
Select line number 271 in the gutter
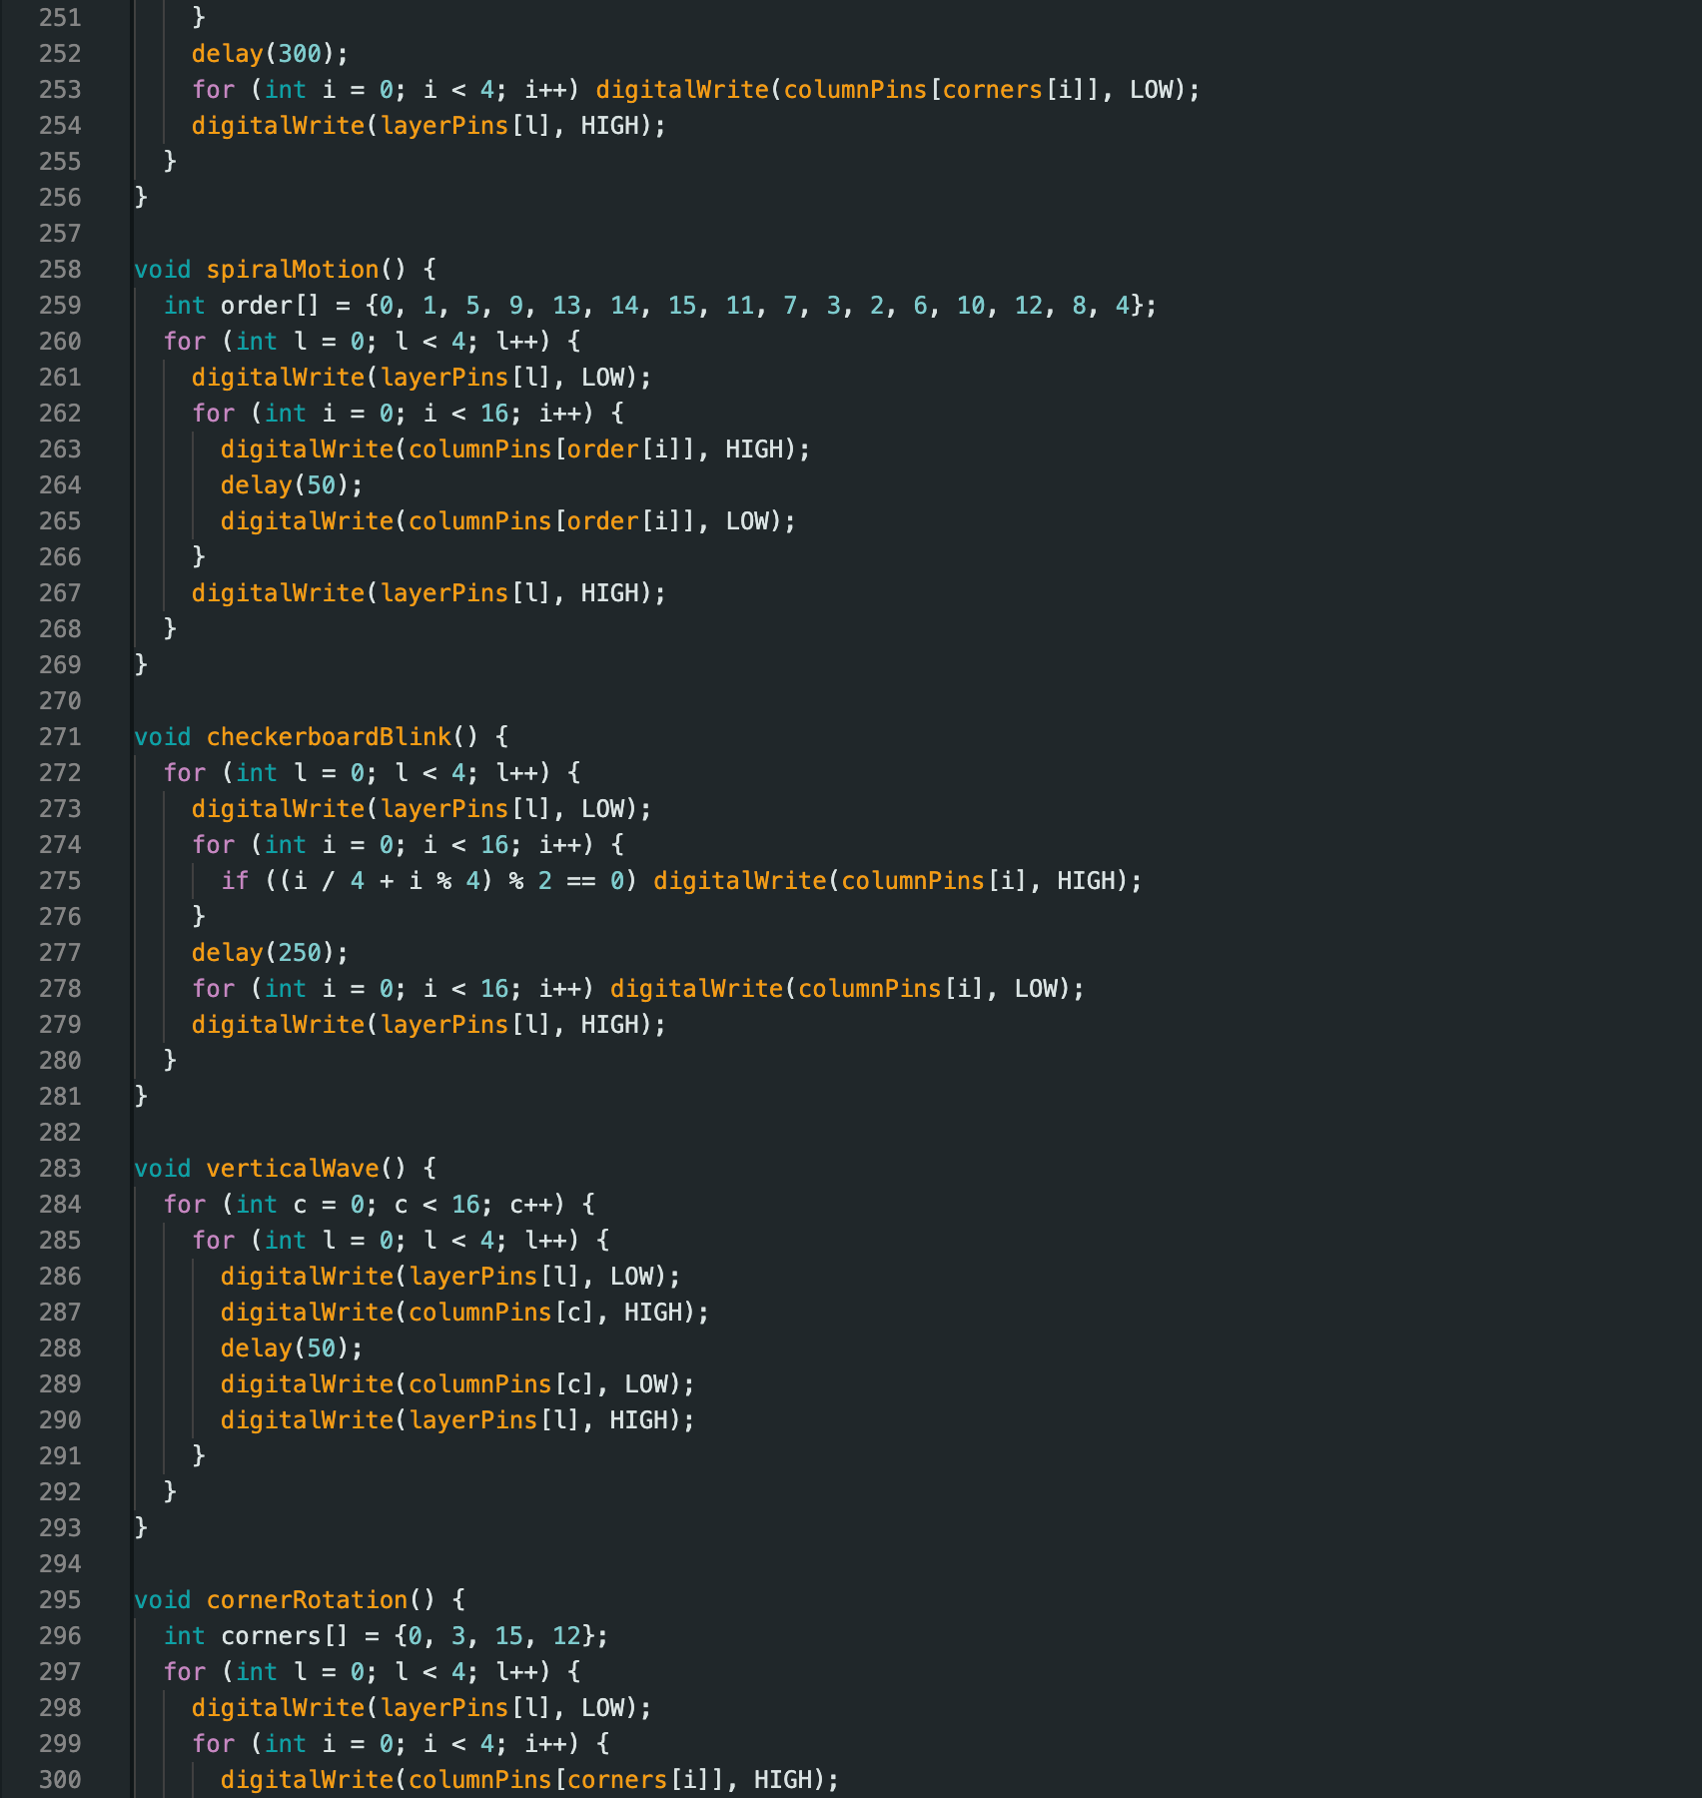[x=60, y=737]
